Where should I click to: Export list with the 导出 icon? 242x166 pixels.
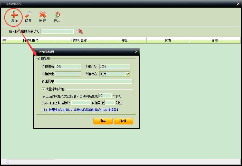(57, 15)
